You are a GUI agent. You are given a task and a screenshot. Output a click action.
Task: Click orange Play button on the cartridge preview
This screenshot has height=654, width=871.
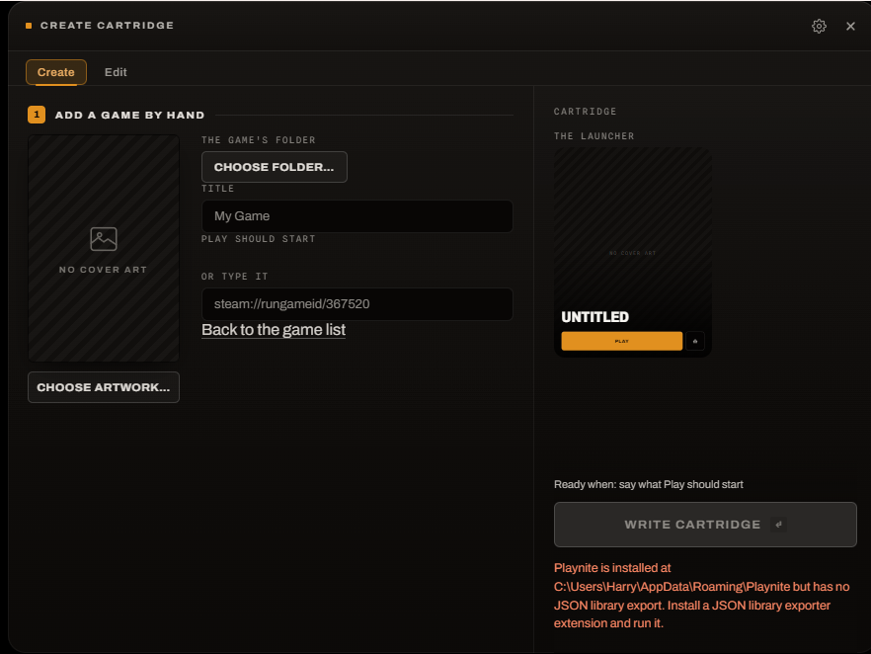click(x=621, y=341)
